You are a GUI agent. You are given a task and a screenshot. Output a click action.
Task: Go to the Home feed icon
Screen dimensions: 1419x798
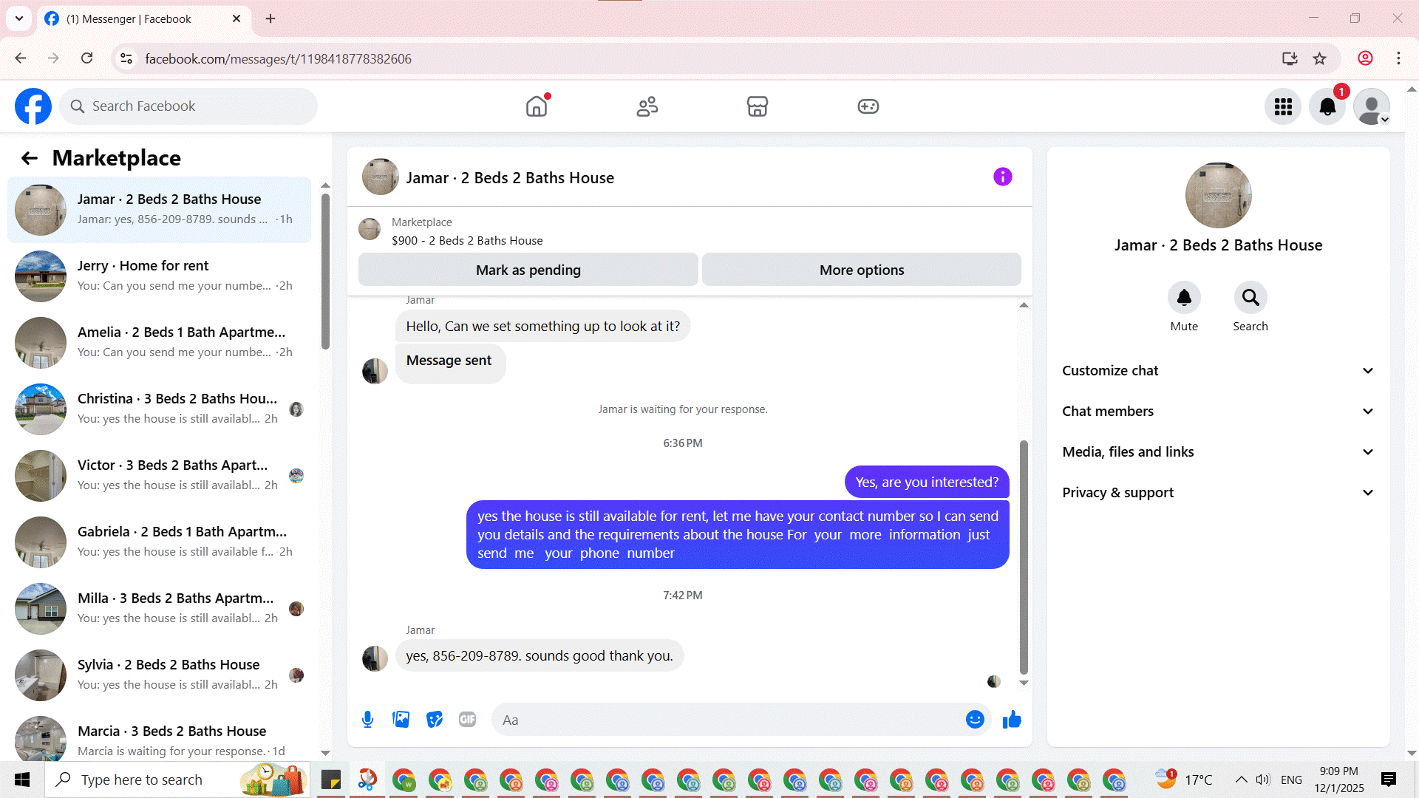pos(537,106)
